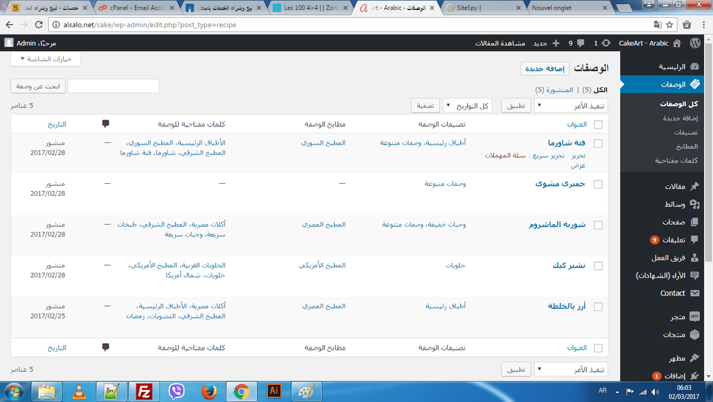Open the comments bubble in admin bar
This screenshot has width=713, height=402.
[x=580, y=43]
